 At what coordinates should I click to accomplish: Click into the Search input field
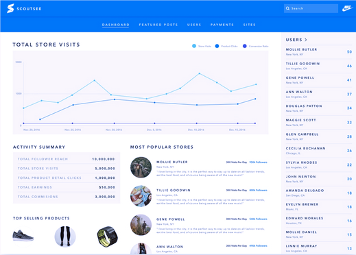[311, 8]
